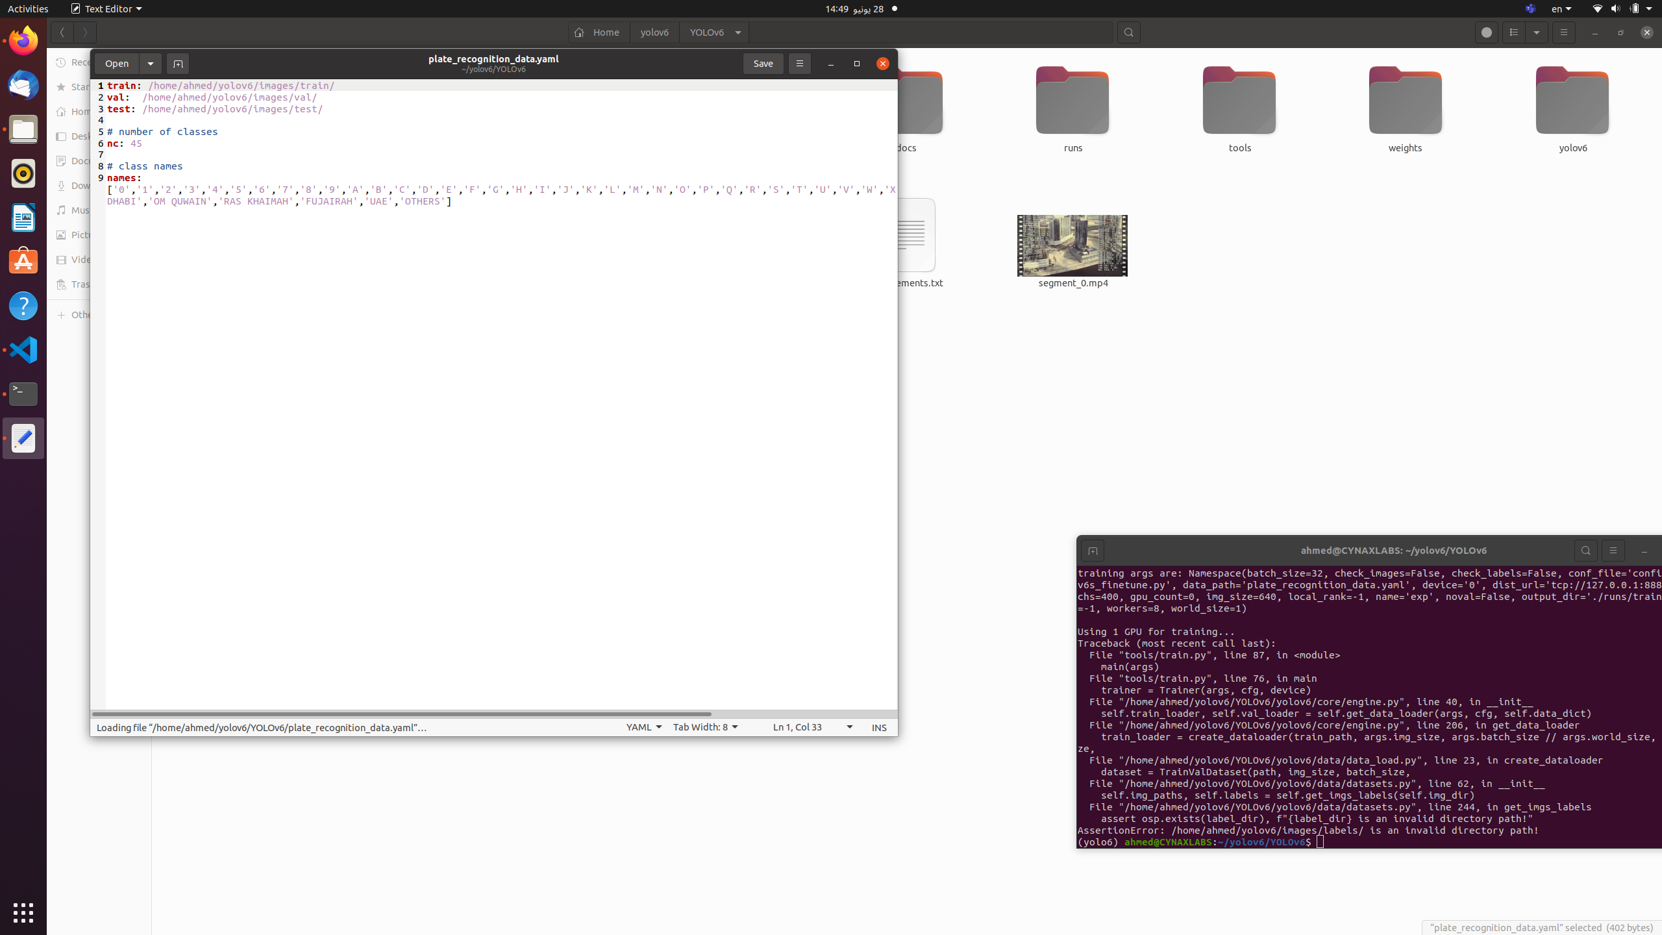Click Activities in the top bar
This screenshot has height=935, width=1662.
pyautogui.click(x=28, y=8)
